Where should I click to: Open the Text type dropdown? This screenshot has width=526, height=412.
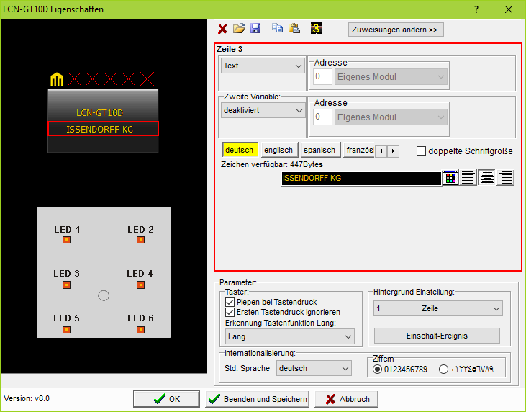click(x=263, y=66)
